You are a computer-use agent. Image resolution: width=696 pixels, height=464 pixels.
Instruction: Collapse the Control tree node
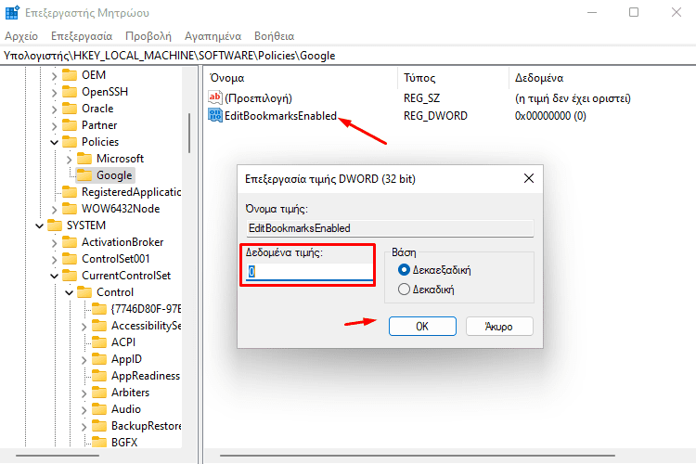70,293
